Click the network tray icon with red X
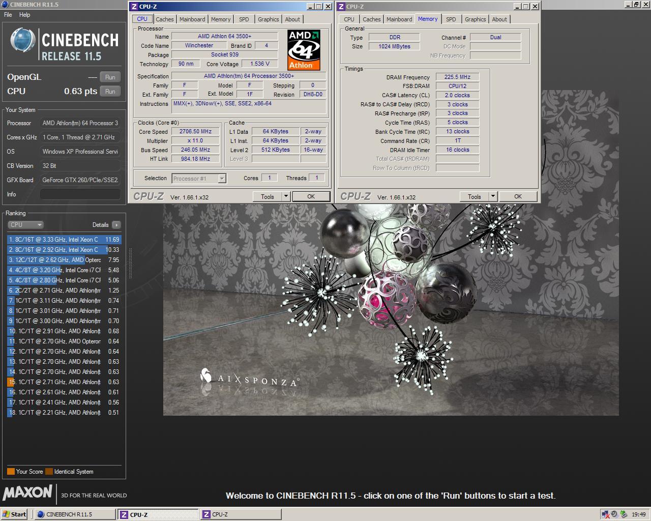 point(606,514)
